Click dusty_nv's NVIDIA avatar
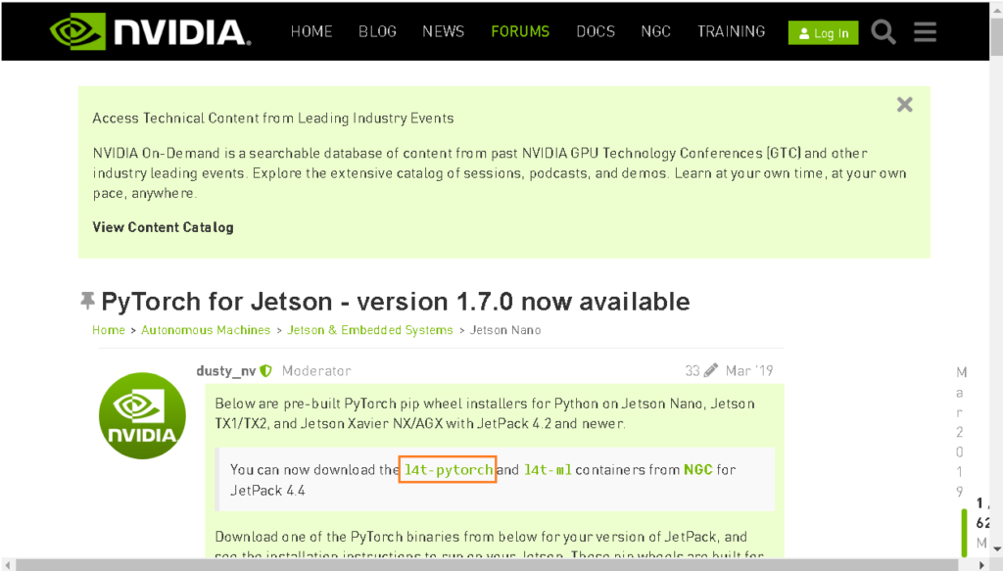Image resolution: width=1003 pixels, height=571 pixels. pyautogui.click(x=142, y=415)
